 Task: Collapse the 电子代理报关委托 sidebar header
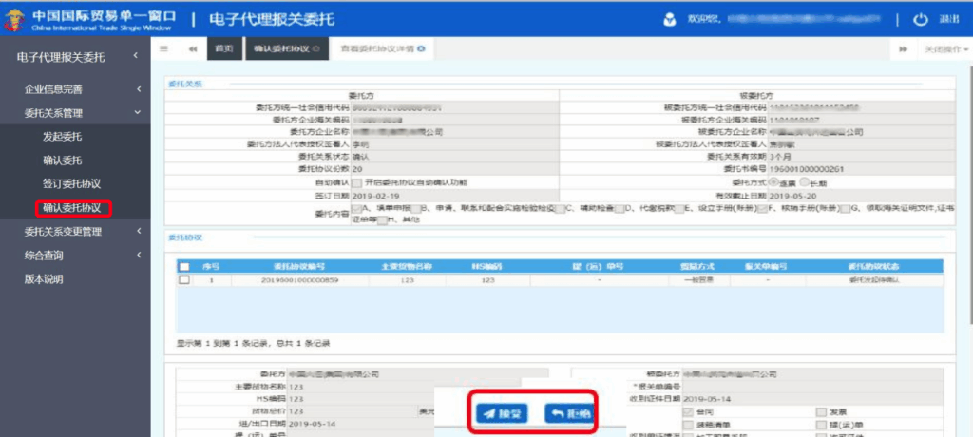coord(75,58)
